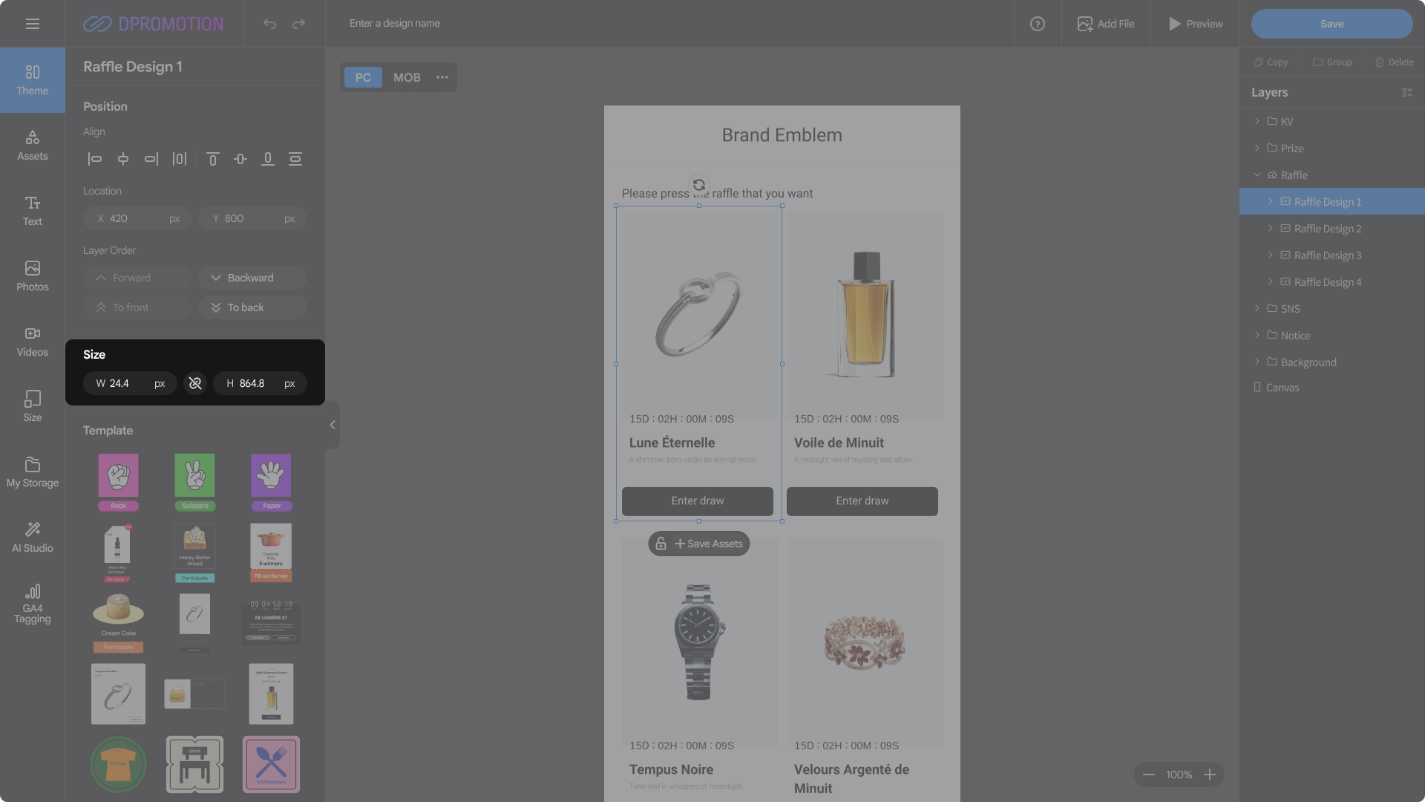The image size is (1425, 802).
Task: Click rotate handle above selected raffle
Action: tap(698, 185)
